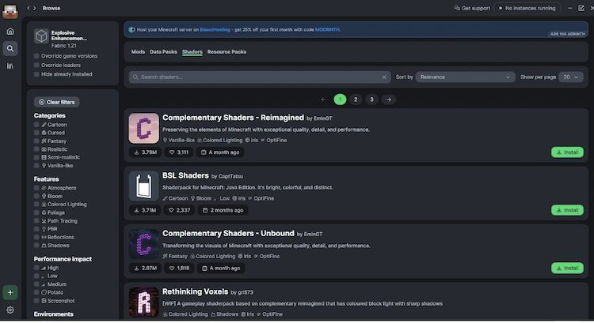Check the Path Tracing feature filter
This screenshot has height=323, width=594.
pyautogui.click(x=38, y=220)
